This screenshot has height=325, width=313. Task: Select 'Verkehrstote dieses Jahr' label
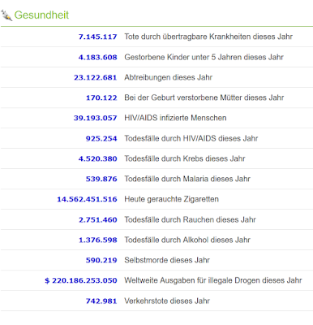pyautogui.click(x=167, y=301)
